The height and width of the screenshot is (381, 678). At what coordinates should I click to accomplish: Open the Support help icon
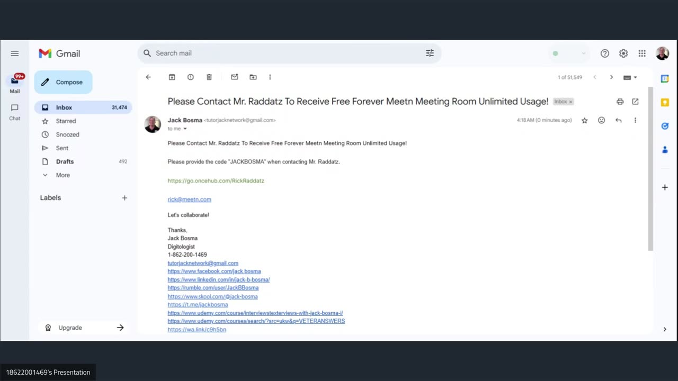[x=605, y=53]
